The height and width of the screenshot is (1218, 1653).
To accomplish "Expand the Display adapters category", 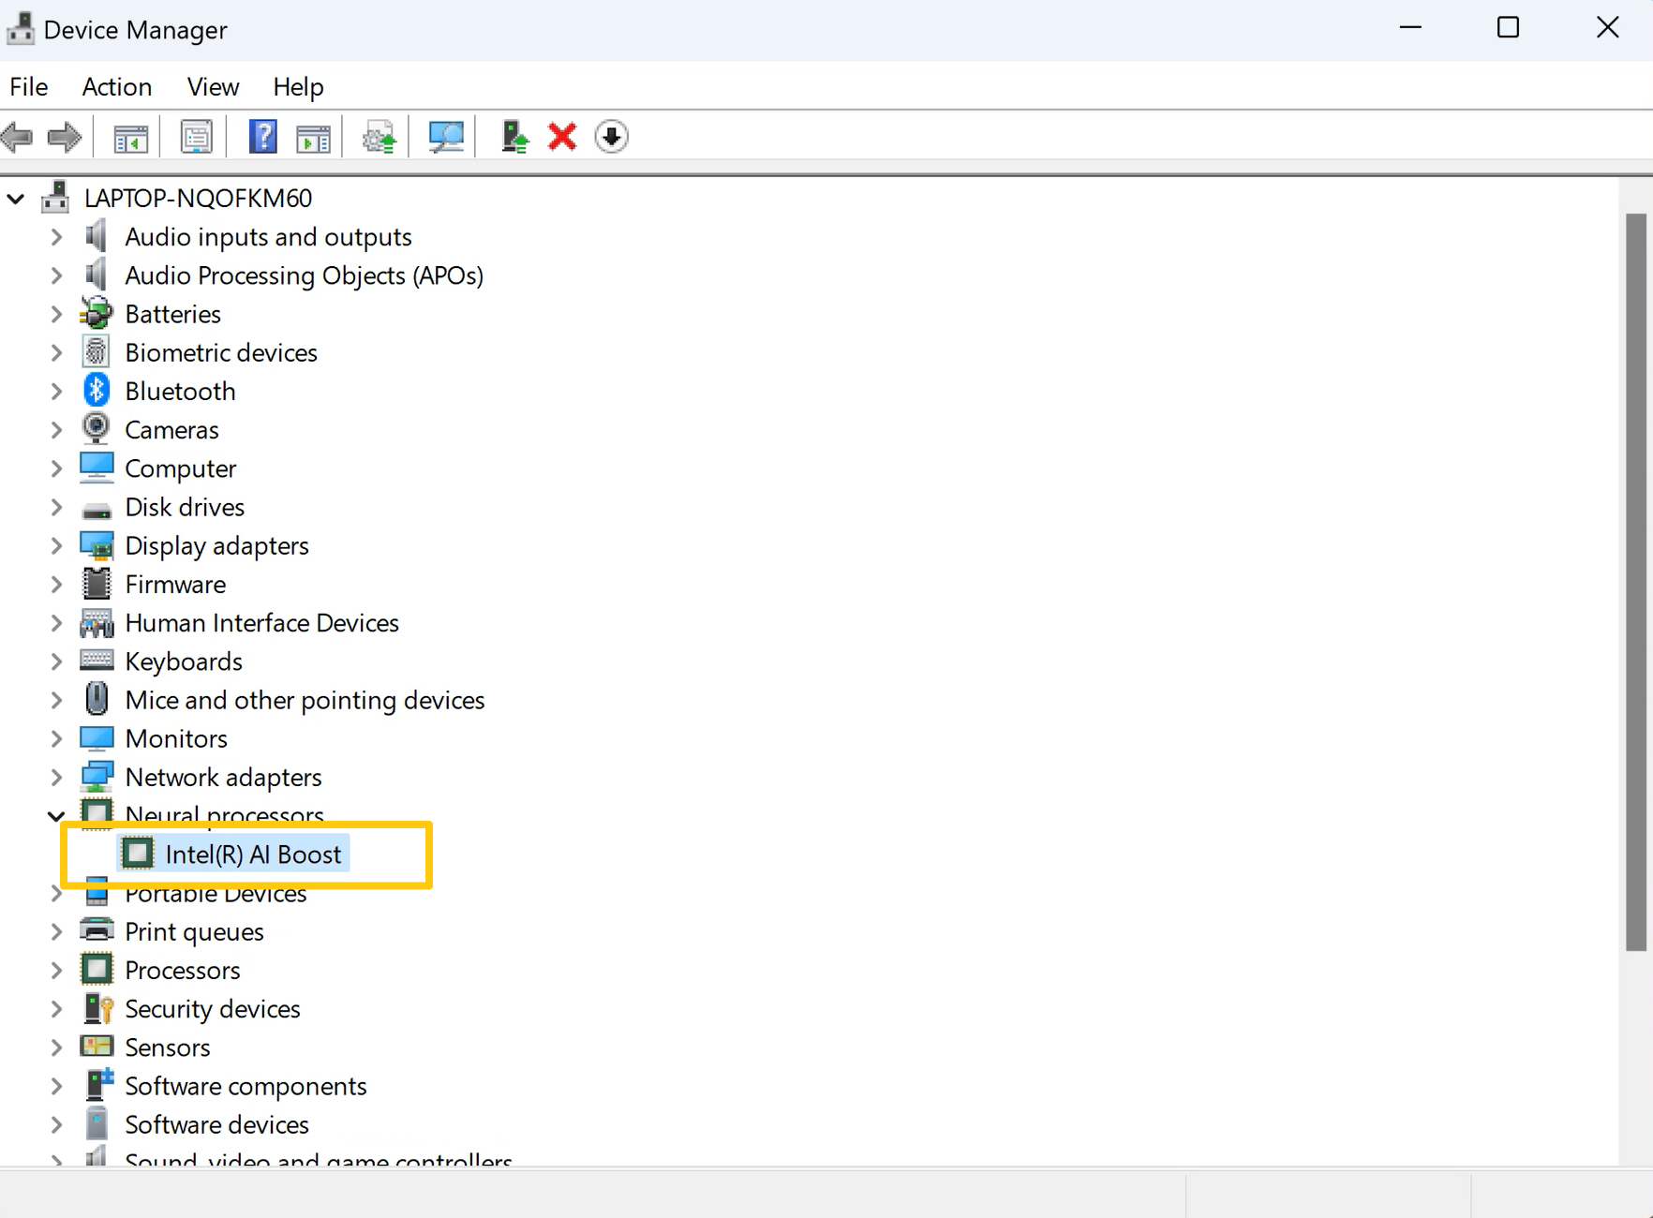I will [56, 545].
